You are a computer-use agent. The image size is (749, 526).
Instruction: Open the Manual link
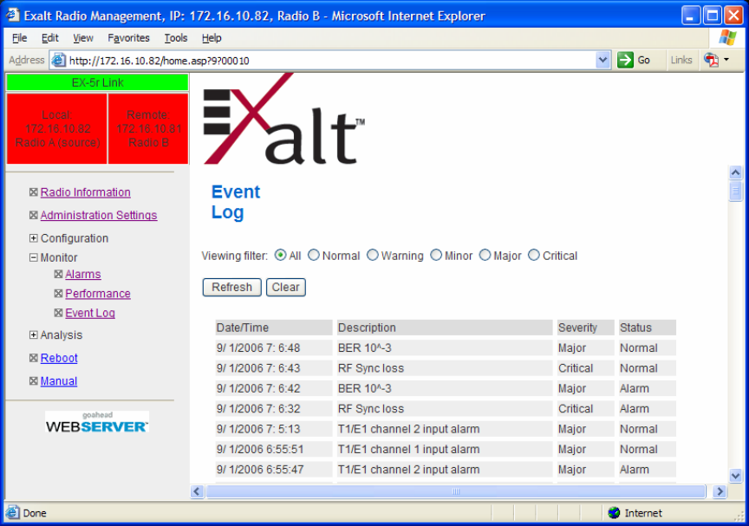(59, 380)
